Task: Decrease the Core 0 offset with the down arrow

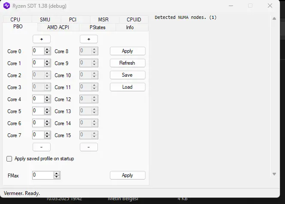Action: coord(47,53)
